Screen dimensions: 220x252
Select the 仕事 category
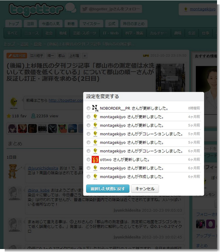click(x=205, y=33)
